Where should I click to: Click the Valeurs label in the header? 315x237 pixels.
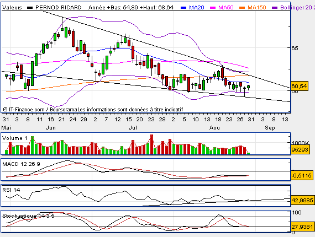[12, 8]
